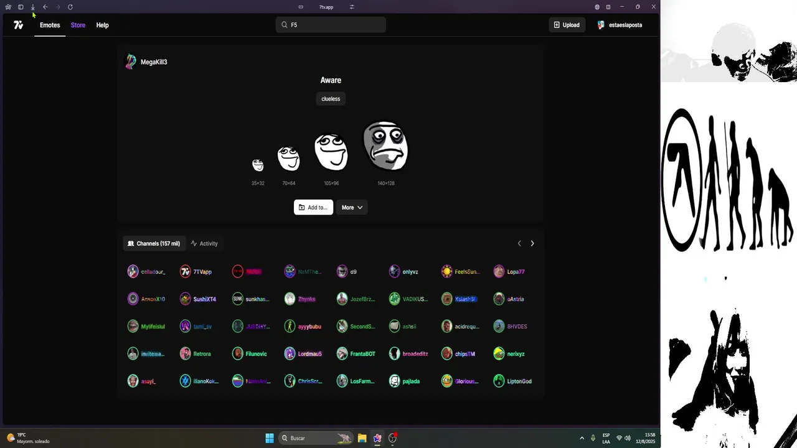Open the d9 channel avatar
This screenshot has width=797, height=448.
[342, 271]
